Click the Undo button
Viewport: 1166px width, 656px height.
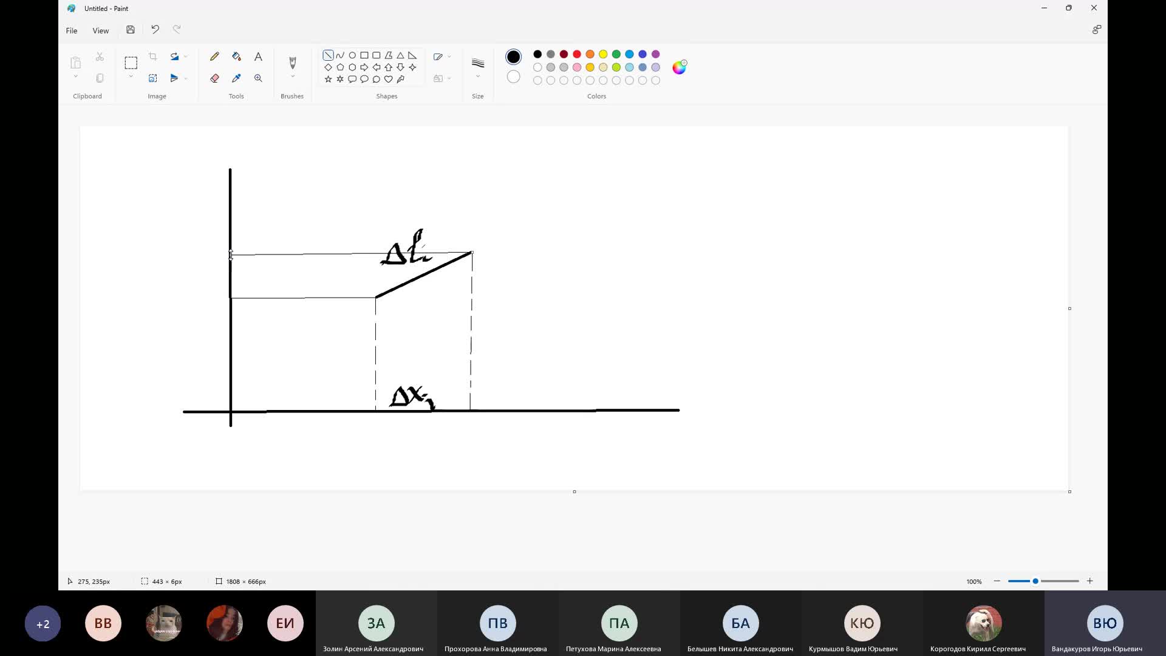click(155, 29)
